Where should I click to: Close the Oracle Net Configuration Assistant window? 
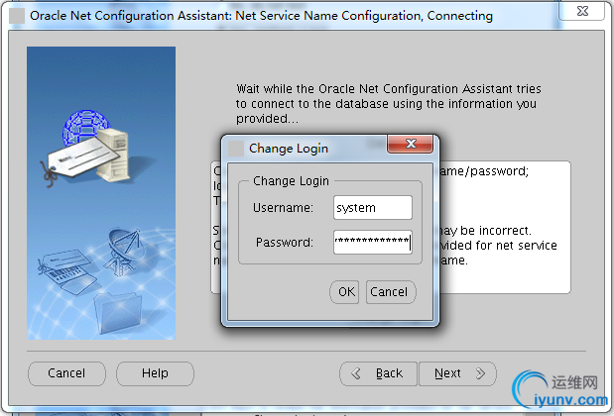(582, 11)
